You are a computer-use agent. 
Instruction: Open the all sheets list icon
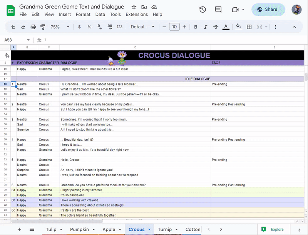click(32, 229)
